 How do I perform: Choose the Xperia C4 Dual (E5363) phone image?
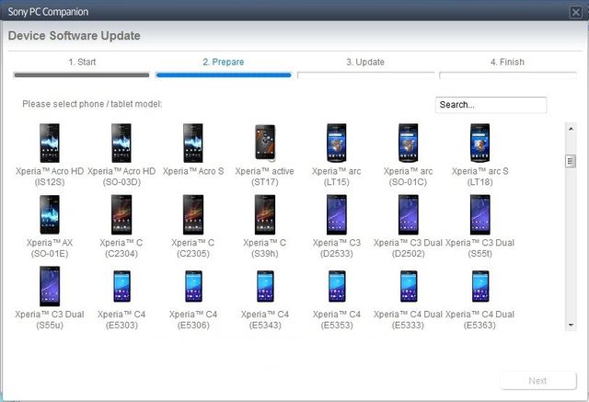click(x=480, y=286)
